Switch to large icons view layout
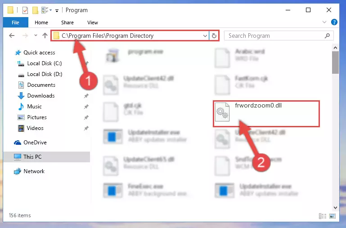The height and width of the screenshot is (228, 346). (333, 216)
